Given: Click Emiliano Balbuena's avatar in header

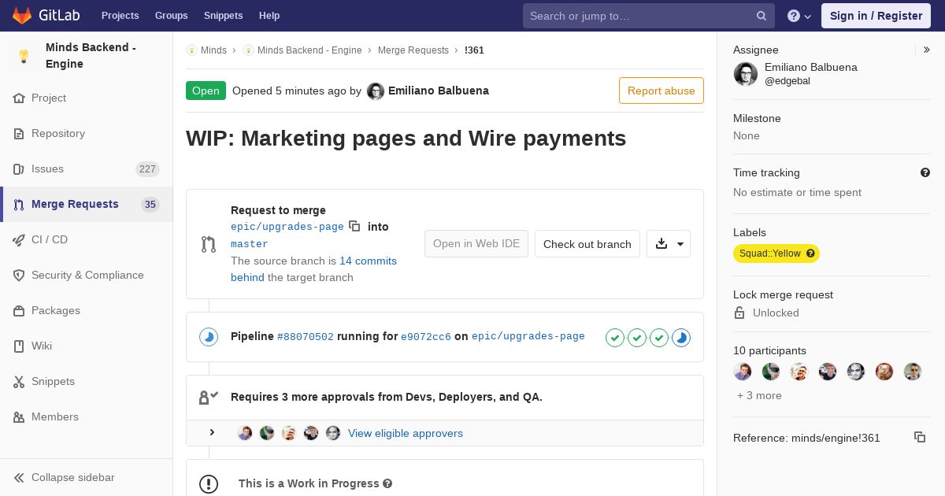Looking at the screenshot, I should [x=376, y=91].
